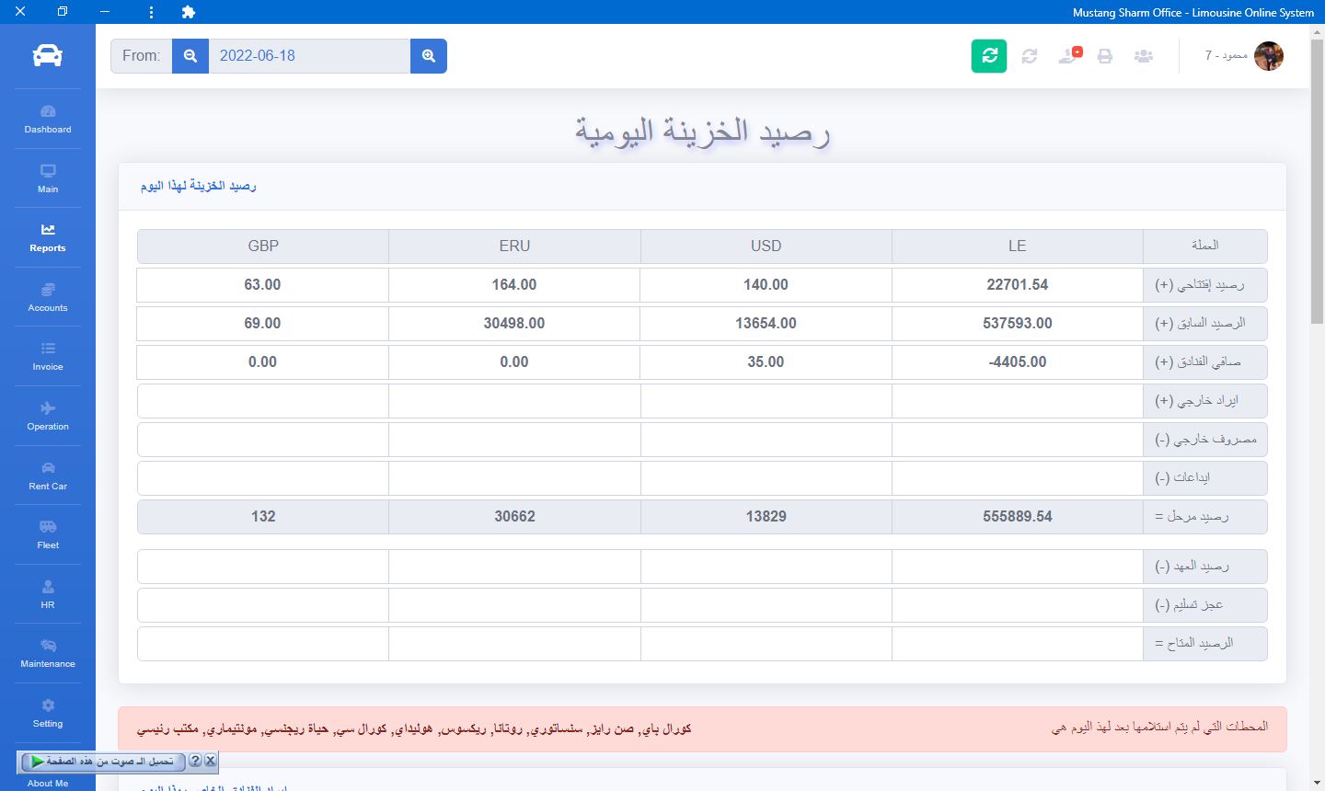Open the Fleet section
Viewport: 1325px width, 791px height.
click(x=48, y=535)
